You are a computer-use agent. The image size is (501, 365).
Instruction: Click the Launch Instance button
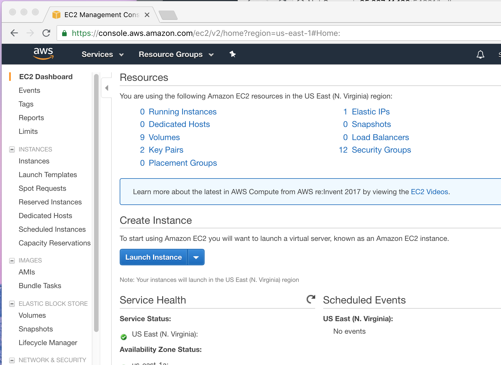click(153, 257)
